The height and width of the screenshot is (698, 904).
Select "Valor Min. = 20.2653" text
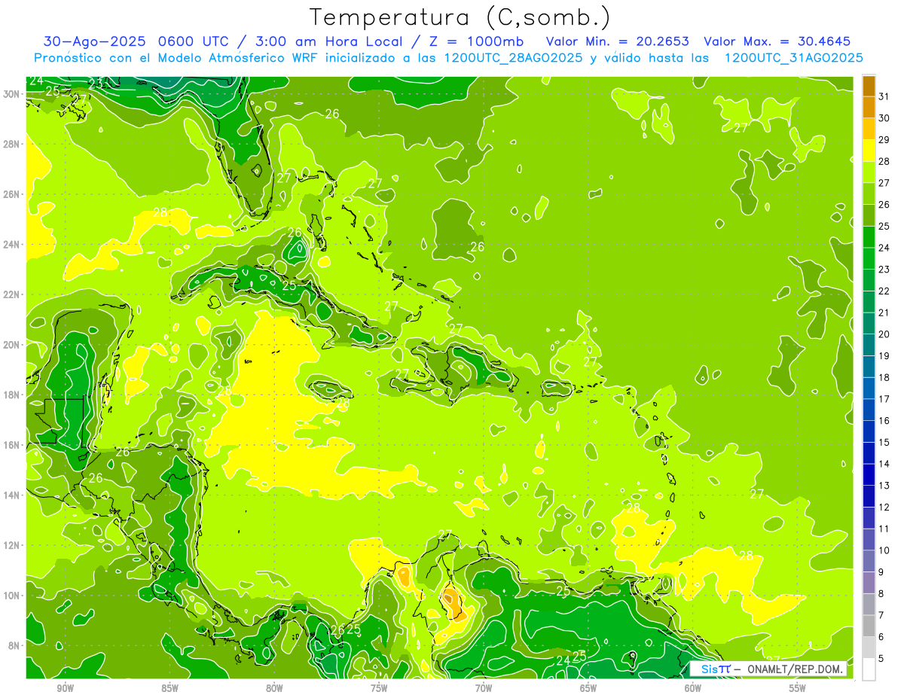(617, 41)
